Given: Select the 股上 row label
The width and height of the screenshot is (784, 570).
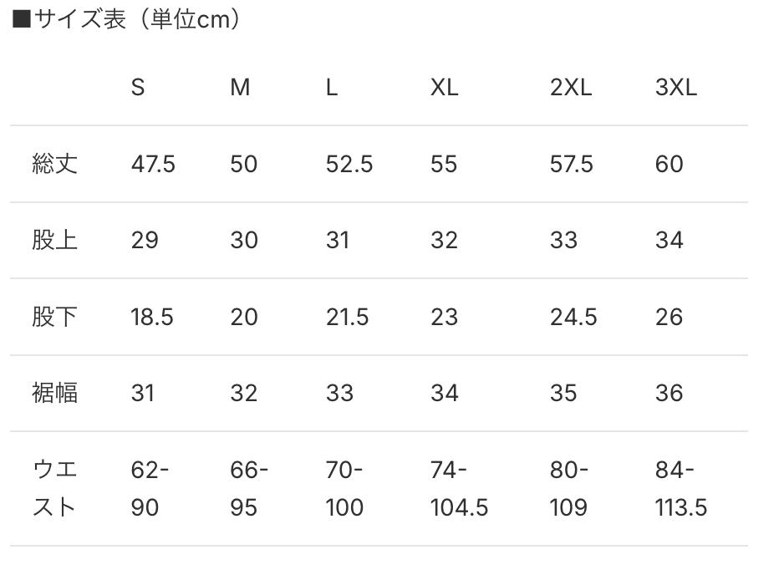Looking at the screenshot, I should coord(54,241).
